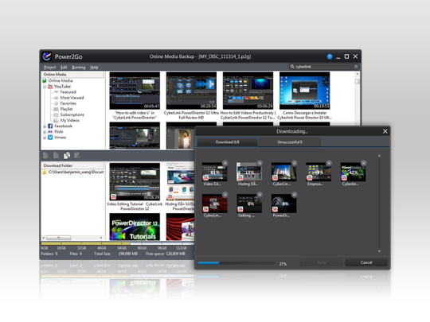
Task: Click the Vimeo icon in tree
Action: pyautogui.click(x=50, y=138)
